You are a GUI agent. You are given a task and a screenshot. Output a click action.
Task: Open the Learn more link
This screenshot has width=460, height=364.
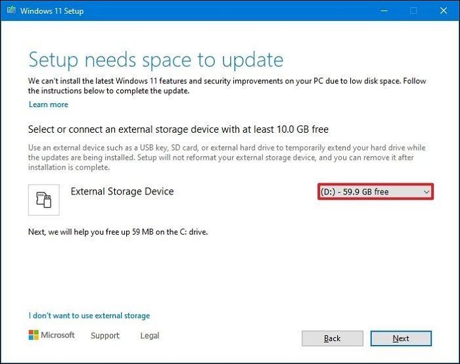pyautogui.click(x=49, y=104)
